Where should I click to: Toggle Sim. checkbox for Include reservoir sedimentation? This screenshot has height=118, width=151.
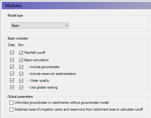click(x=21, y=74)
